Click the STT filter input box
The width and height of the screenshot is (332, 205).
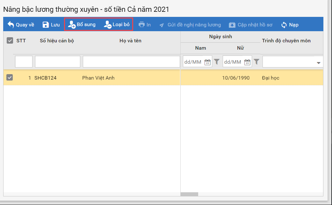pyautogui.click(x=24, y=62)
